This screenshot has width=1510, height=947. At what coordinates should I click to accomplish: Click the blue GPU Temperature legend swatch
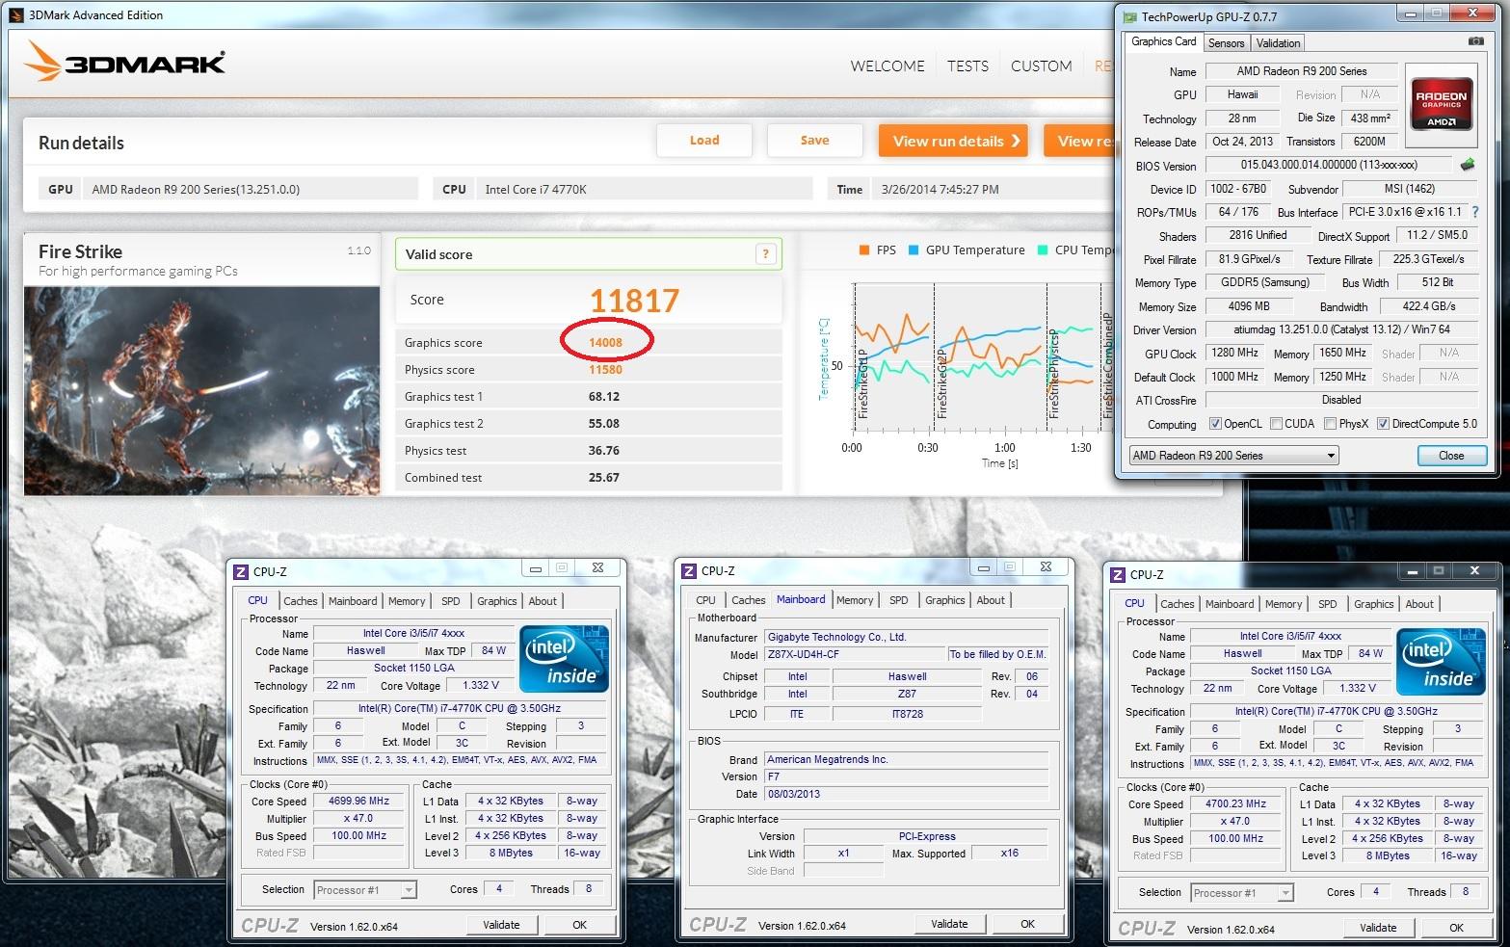914,250
